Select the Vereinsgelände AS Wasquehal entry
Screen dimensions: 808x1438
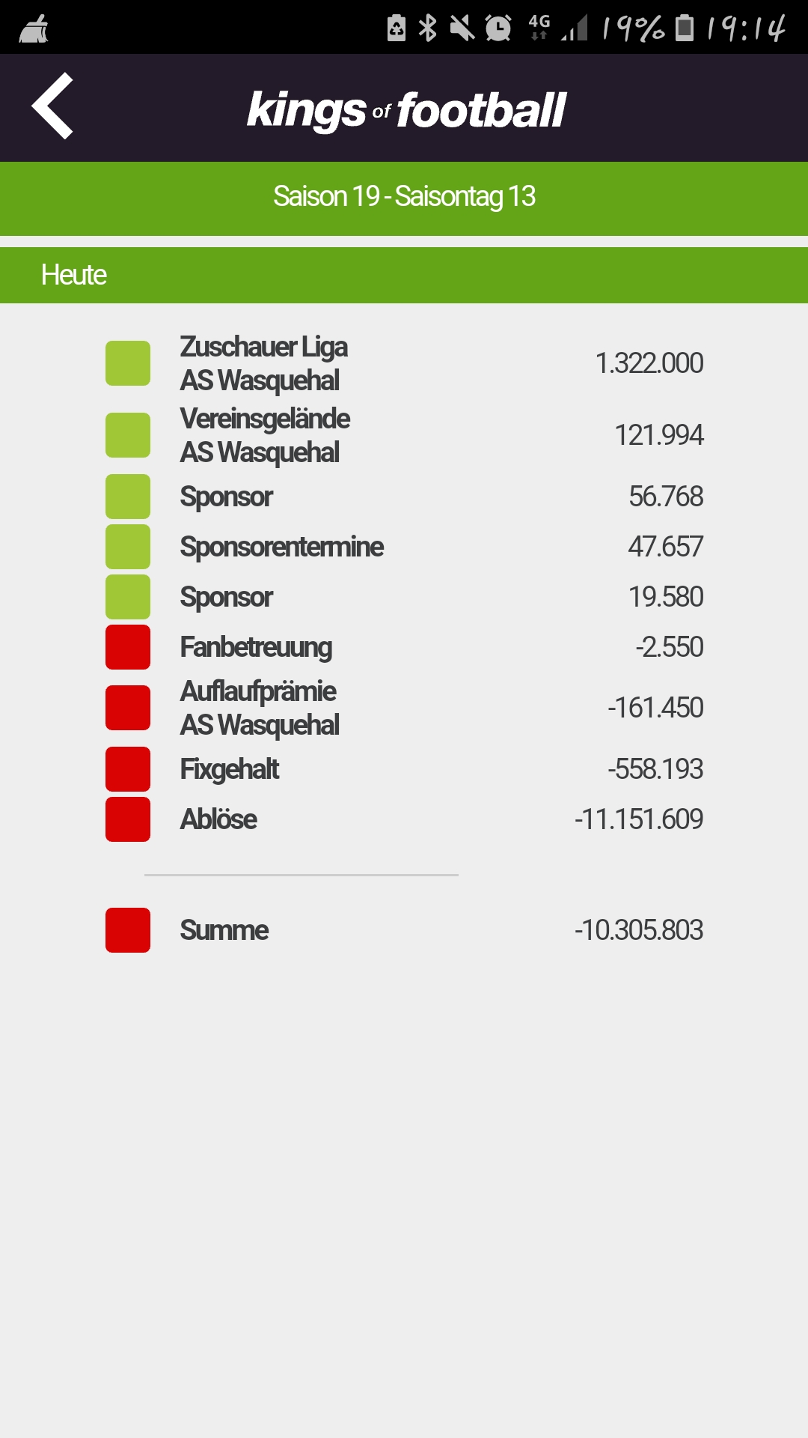[404, 435]
